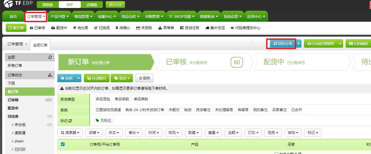Open 拣货任务 list icon item
Image resolution: width=371 pixels, height=154 pixels.
click(x=189, y=28)
